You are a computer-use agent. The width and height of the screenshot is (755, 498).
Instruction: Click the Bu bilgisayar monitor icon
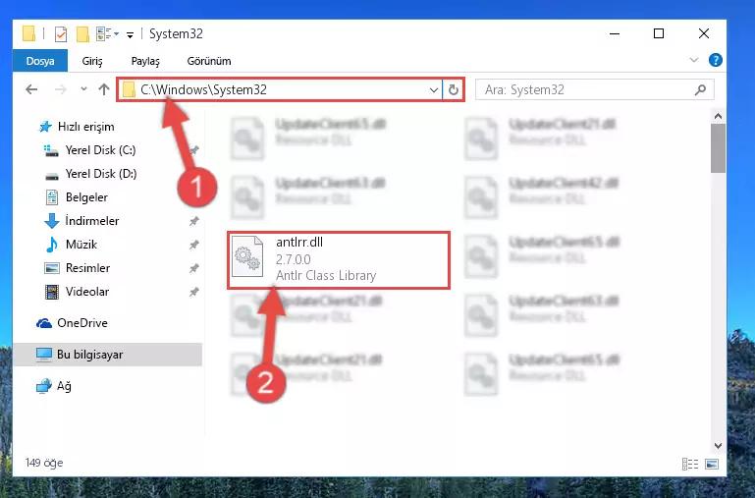pos(44,355)
